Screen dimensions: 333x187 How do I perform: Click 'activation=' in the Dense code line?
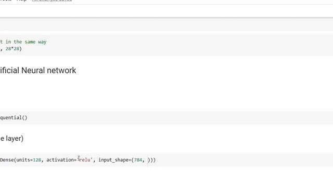click(61, 160)
